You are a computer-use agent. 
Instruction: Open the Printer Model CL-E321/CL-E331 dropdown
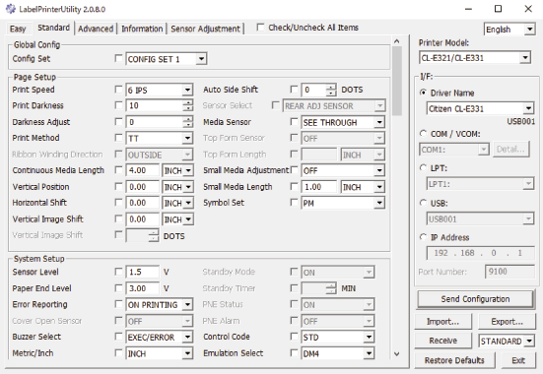point(475,58)
